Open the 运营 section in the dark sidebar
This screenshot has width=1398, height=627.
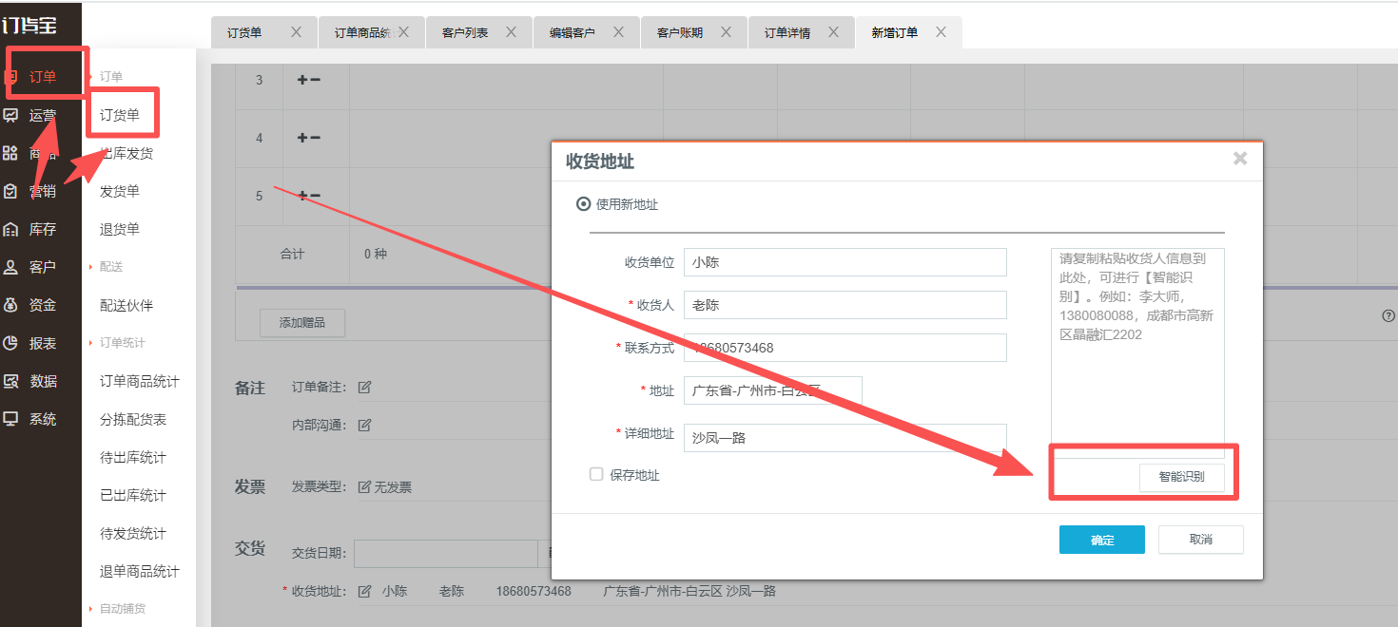pyautogui.click(x=42, y=115)
